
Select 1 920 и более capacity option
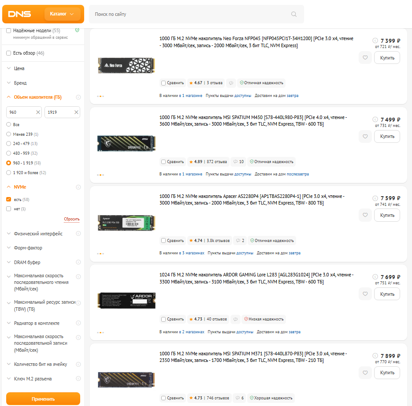click(x=9, y=173)
